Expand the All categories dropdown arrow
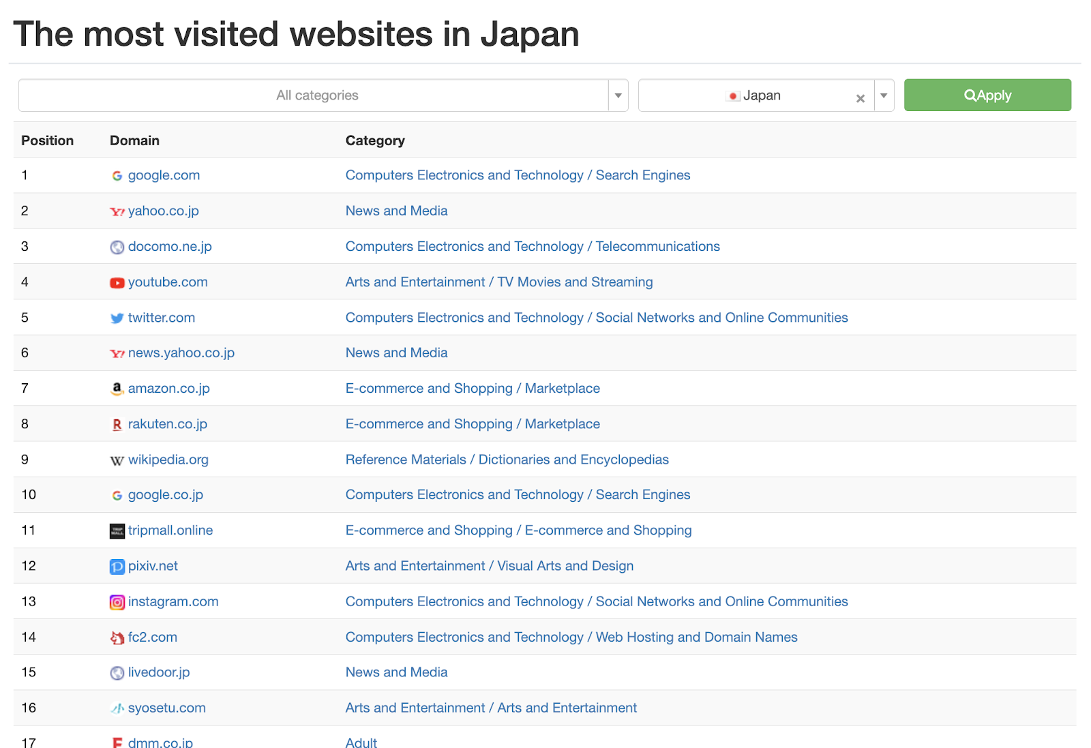 (618, 95)
